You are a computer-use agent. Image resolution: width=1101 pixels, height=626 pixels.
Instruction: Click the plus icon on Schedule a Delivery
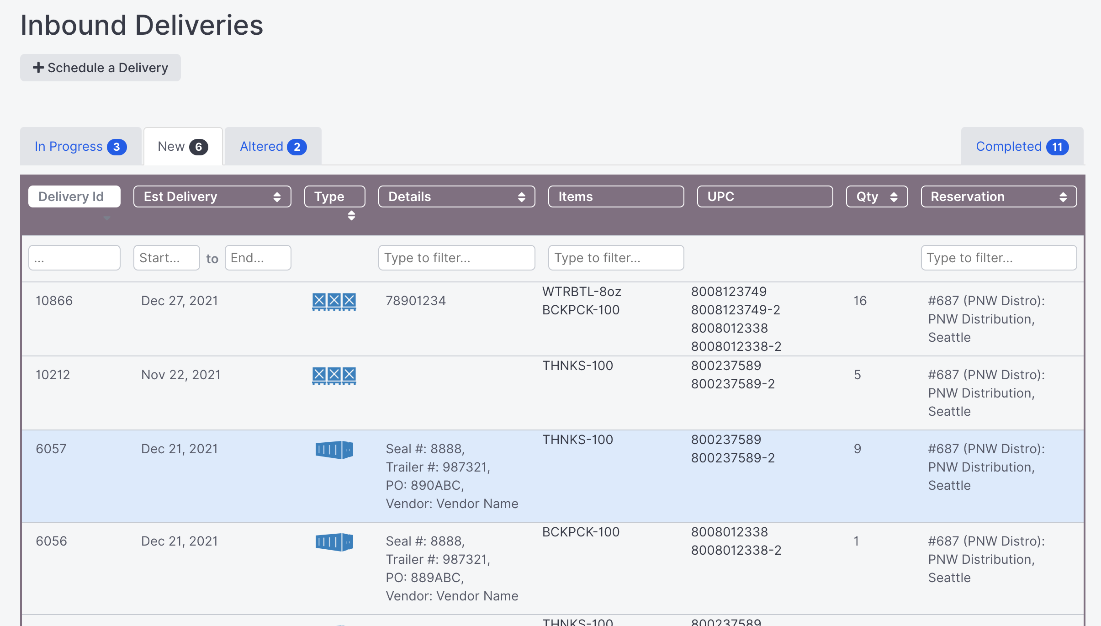[38, 68]
